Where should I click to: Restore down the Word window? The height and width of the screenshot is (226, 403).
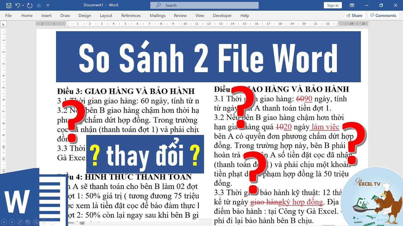click(x=381, y=5)
